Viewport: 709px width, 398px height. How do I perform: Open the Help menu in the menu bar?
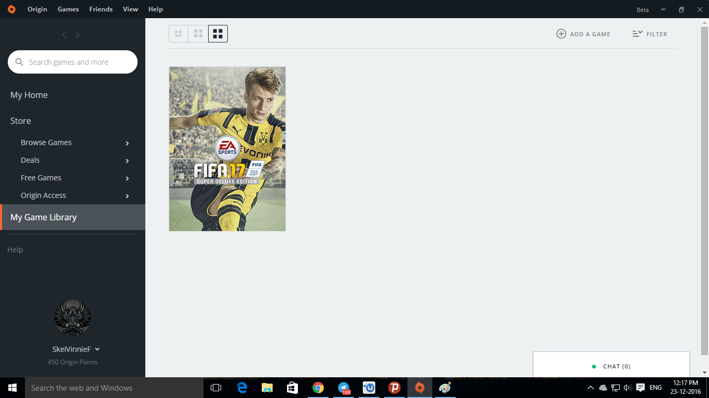(155, 9)
